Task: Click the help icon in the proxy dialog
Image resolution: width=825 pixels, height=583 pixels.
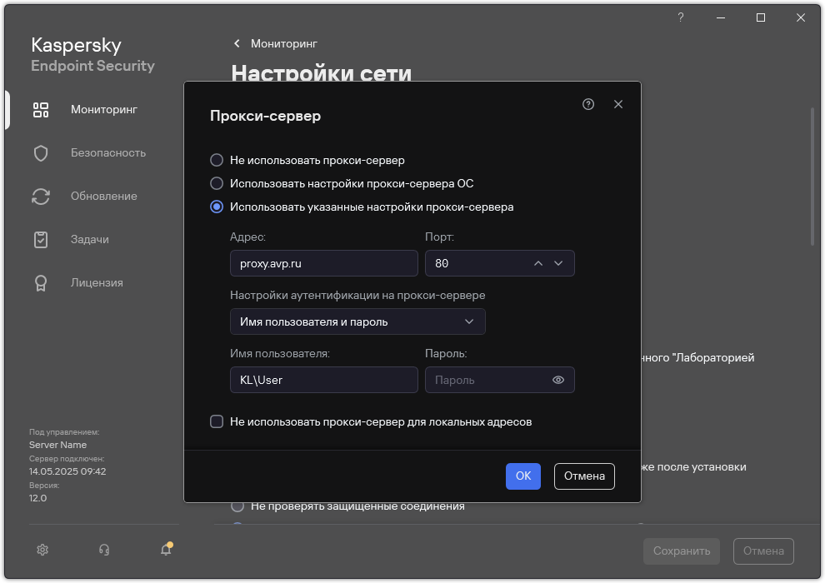Action: click(x=588, y=104)
